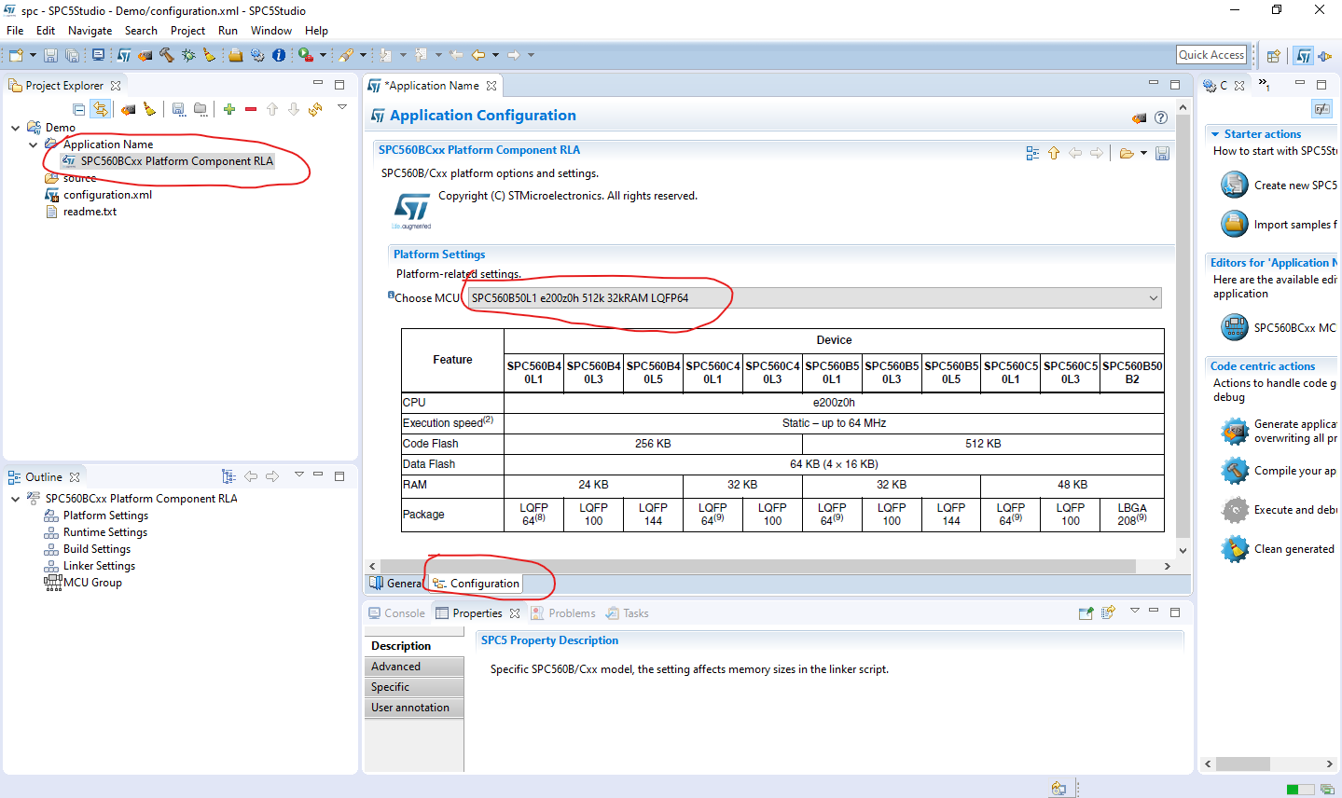Click the Outline panel tree mode icon
Screen dimensions: 1342x798
click(228, 476)
